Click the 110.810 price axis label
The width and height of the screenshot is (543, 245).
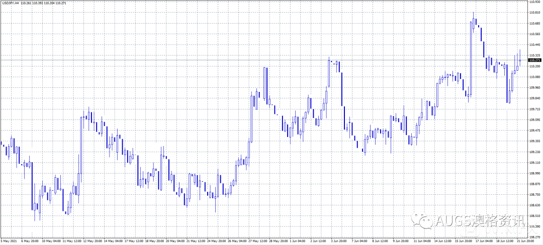(534, 13)
